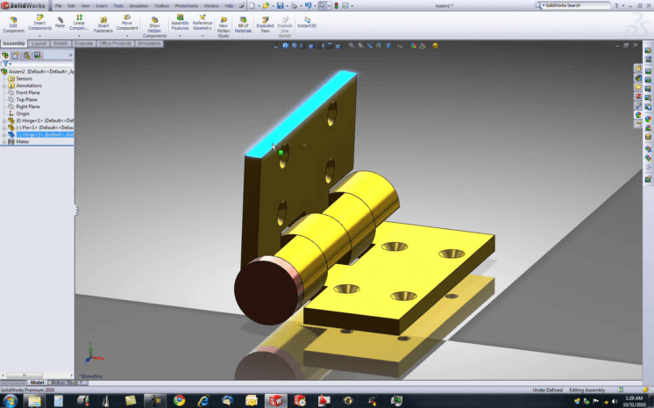Image resolution: width=654 pixels, height=408 pixels.
Task: Expand the Annotations tree node
Action: tap(4, 86)
